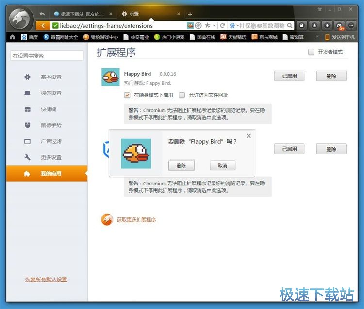Open the 聚划算 bookmark
364x309 pixels.
point(293,37)
